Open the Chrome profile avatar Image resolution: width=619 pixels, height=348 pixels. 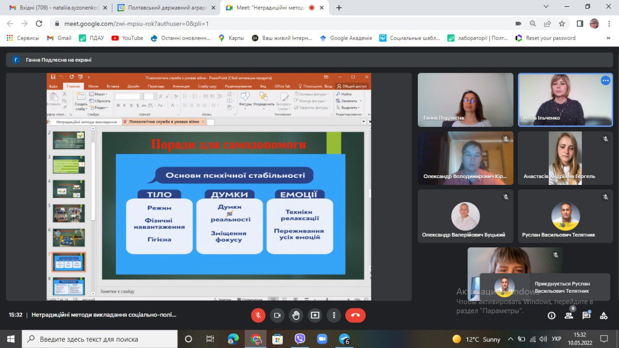594,23
